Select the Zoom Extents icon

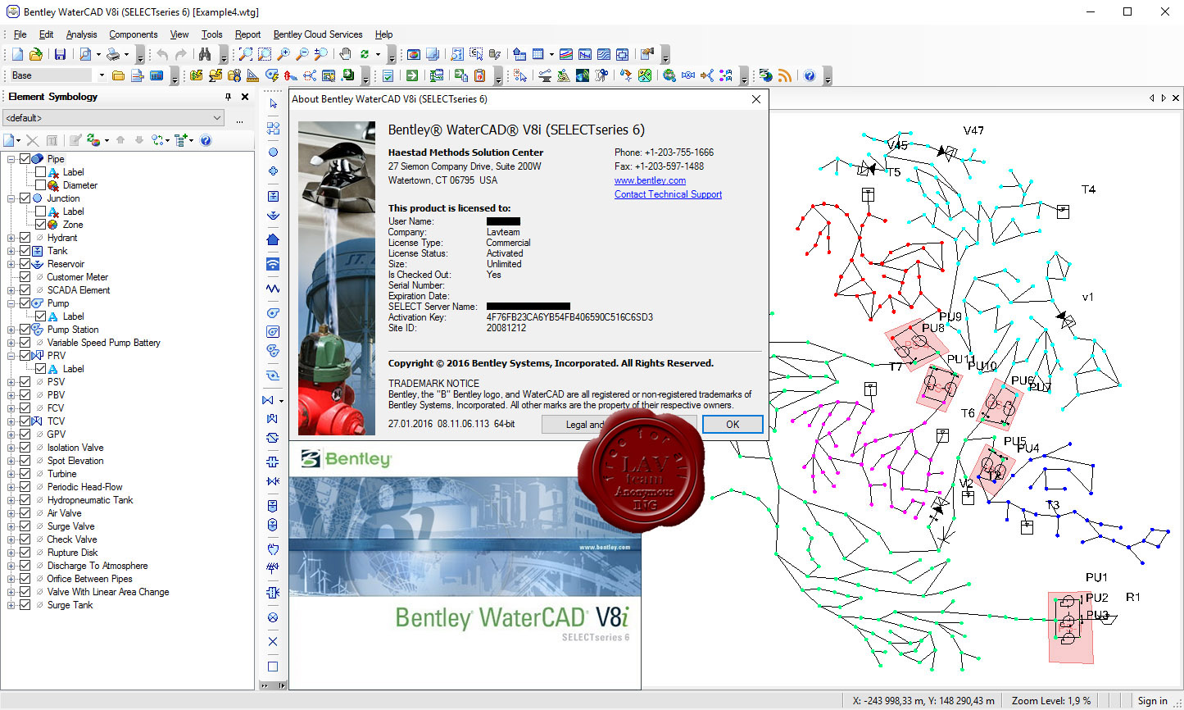(x=245, y=54)
